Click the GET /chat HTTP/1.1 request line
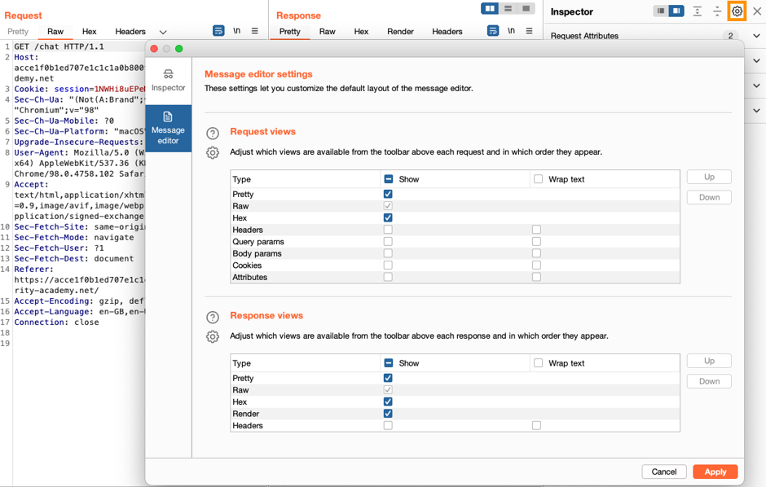This screenshot has width=766, height=487. tap(59, 46)
